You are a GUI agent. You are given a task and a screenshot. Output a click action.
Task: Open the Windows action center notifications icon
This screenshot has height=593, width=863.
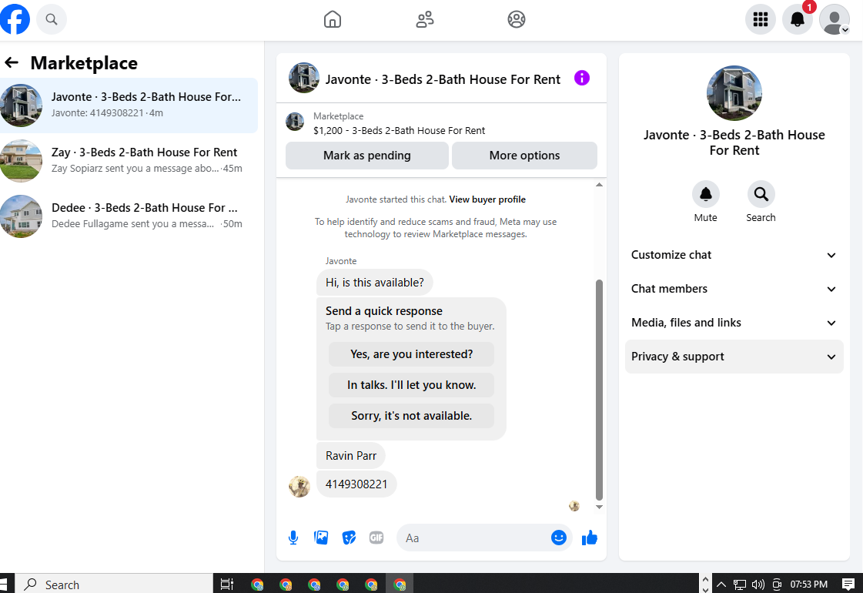tap(848, 585)
